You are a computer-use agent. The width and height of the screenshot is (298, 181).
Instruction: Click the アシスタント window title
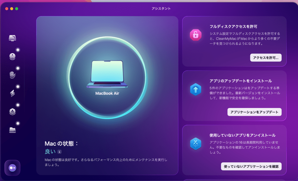[161, 8]
